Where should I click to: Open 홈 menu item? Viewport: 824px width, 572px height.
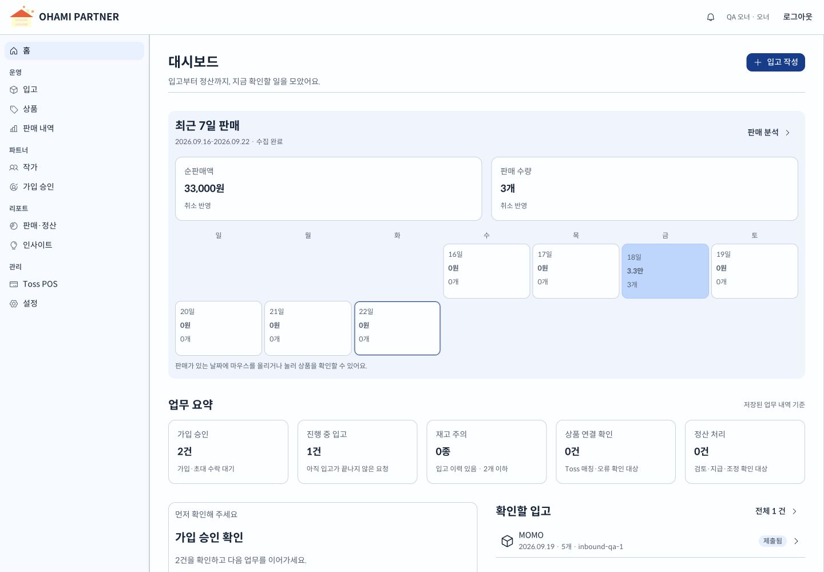(x=74, y=51)
